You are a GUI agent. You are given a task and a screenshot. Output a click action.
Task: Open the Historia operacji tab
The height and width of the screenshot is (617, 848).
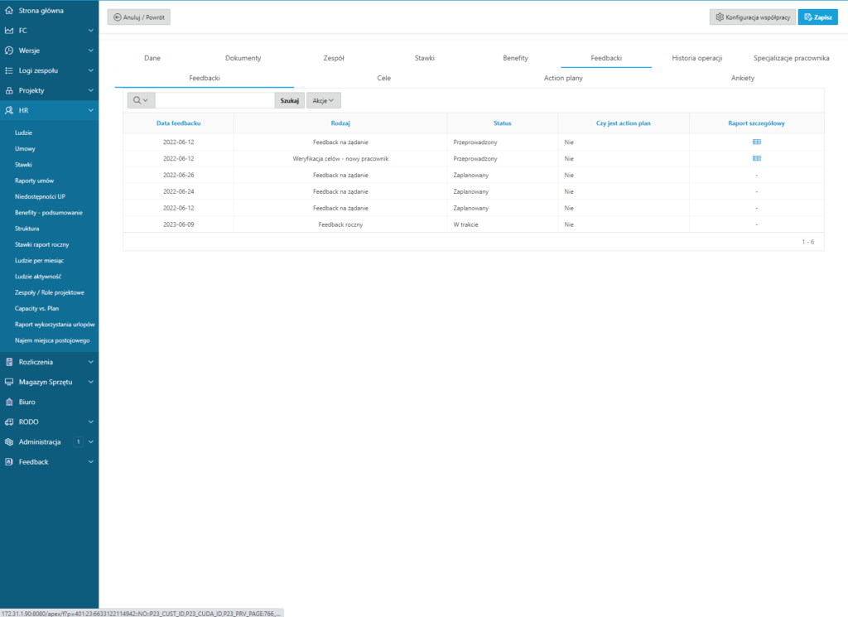point(697,58)
